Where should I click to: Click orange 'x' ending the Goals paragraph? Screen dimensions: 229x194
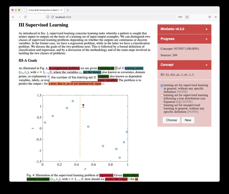(x=103, y=84)
